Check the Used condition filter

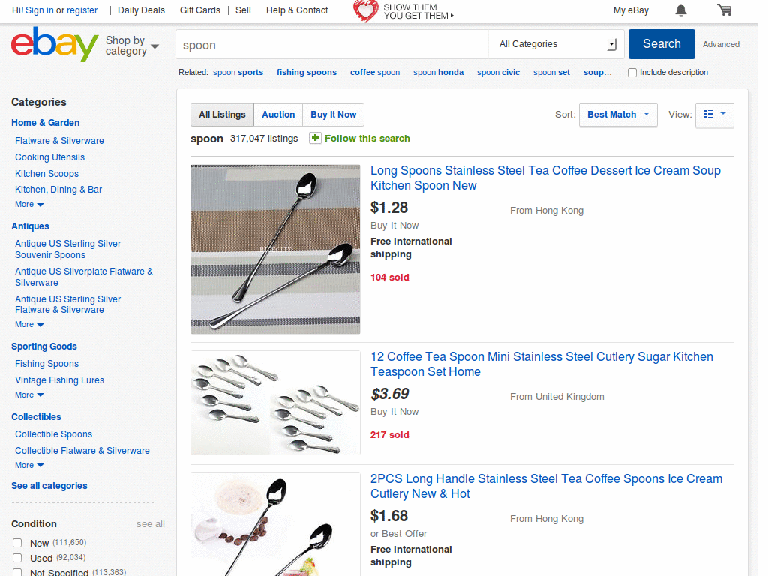pyautogui.click(x=17, y=557)
